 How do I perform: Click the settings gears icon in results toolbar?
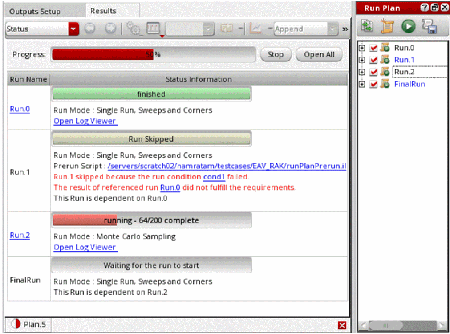[x=132, y=29]
